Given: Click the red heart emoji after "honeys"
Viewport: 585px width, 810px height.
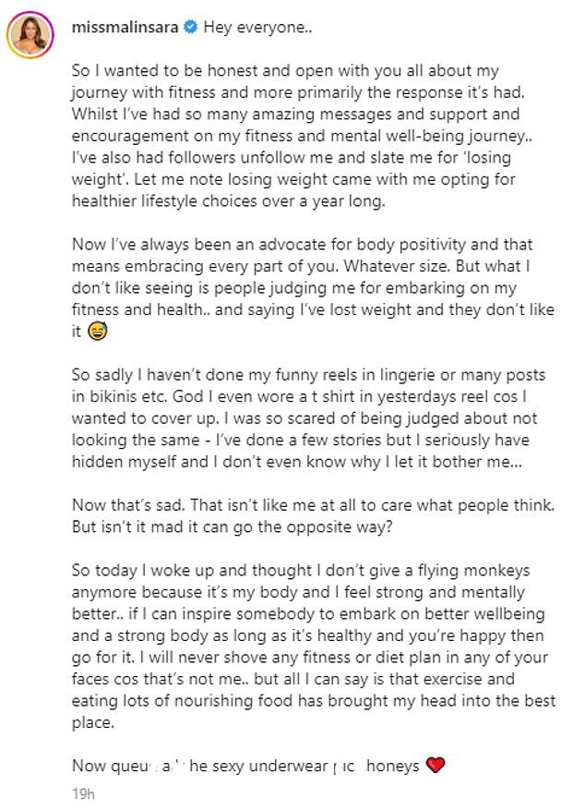Looking at the screenshot, I should click(x=436, y=765).
